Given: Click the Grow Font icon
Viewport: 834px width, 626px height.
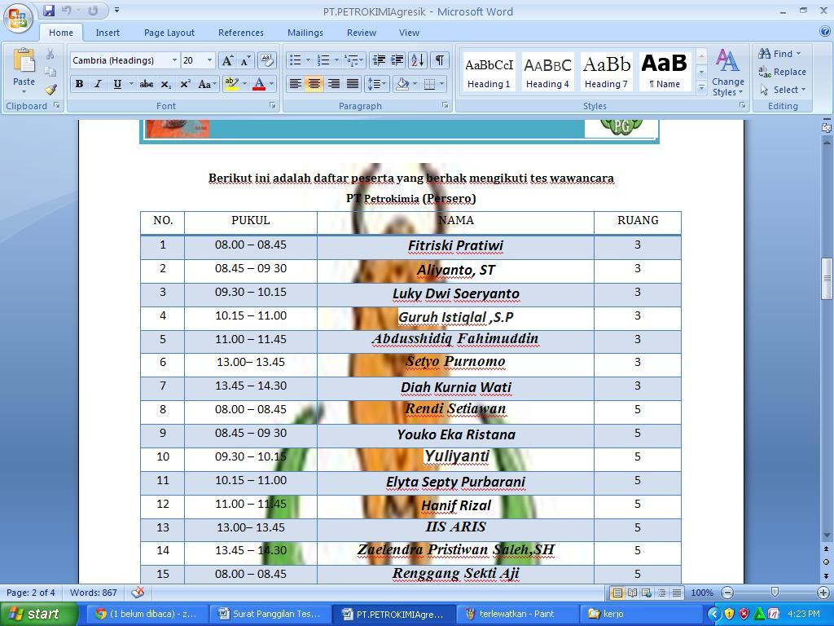Looking at the screenshot, I should (227, 60).
